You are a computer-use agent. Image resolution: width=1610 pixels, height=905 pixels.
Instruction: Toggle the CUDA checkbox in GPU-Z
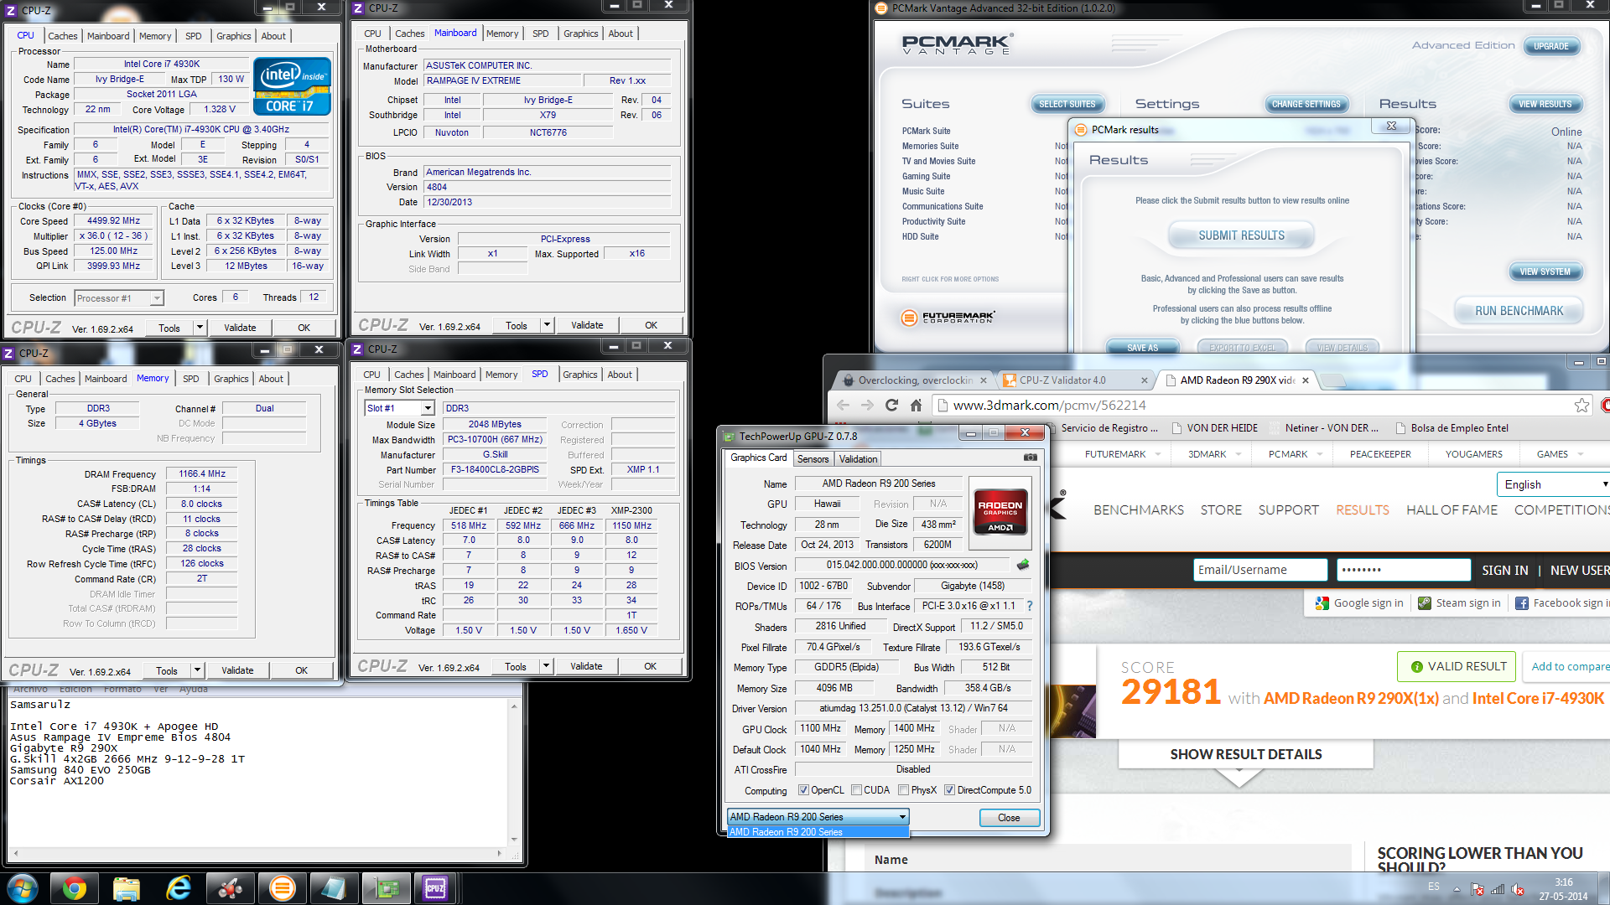[x=856, y=789]
